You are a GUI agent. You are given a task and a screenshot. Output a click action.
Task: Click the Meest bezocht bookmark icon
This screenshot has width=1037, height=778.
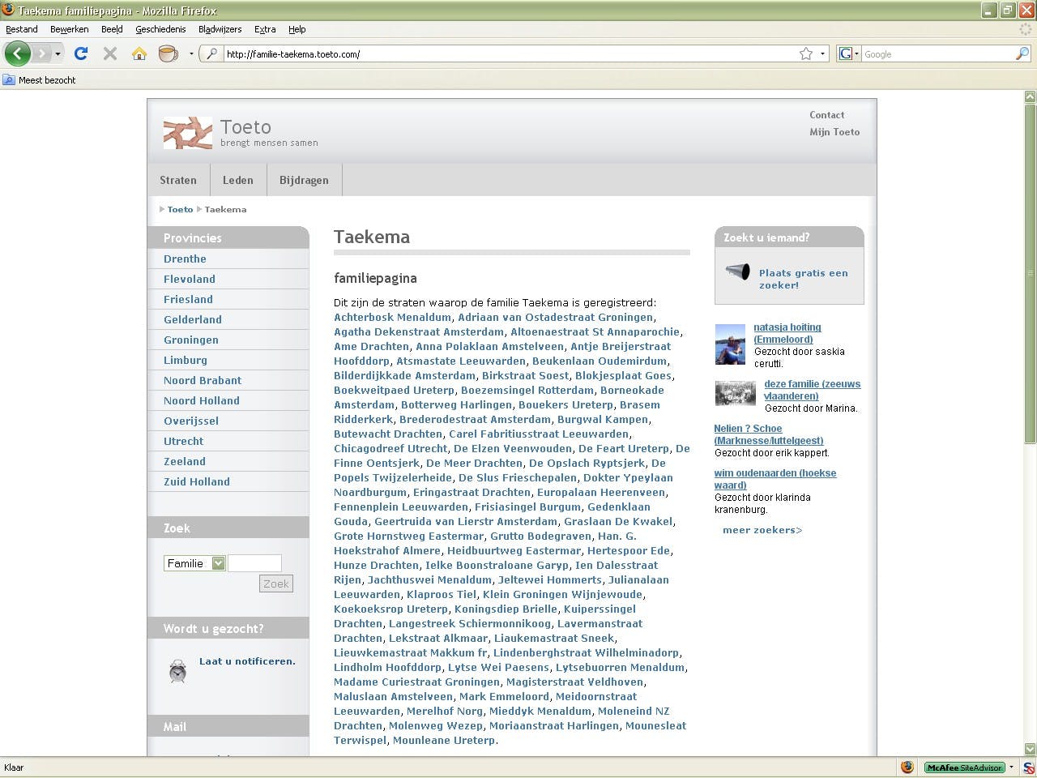[x=9, y=79]
